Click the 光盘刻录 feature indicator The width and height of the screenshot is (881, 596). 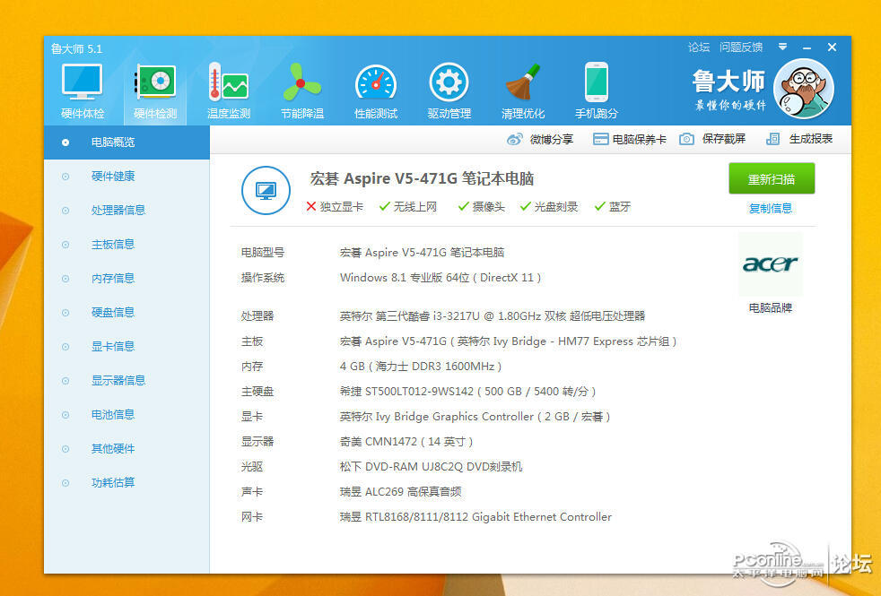549,207
